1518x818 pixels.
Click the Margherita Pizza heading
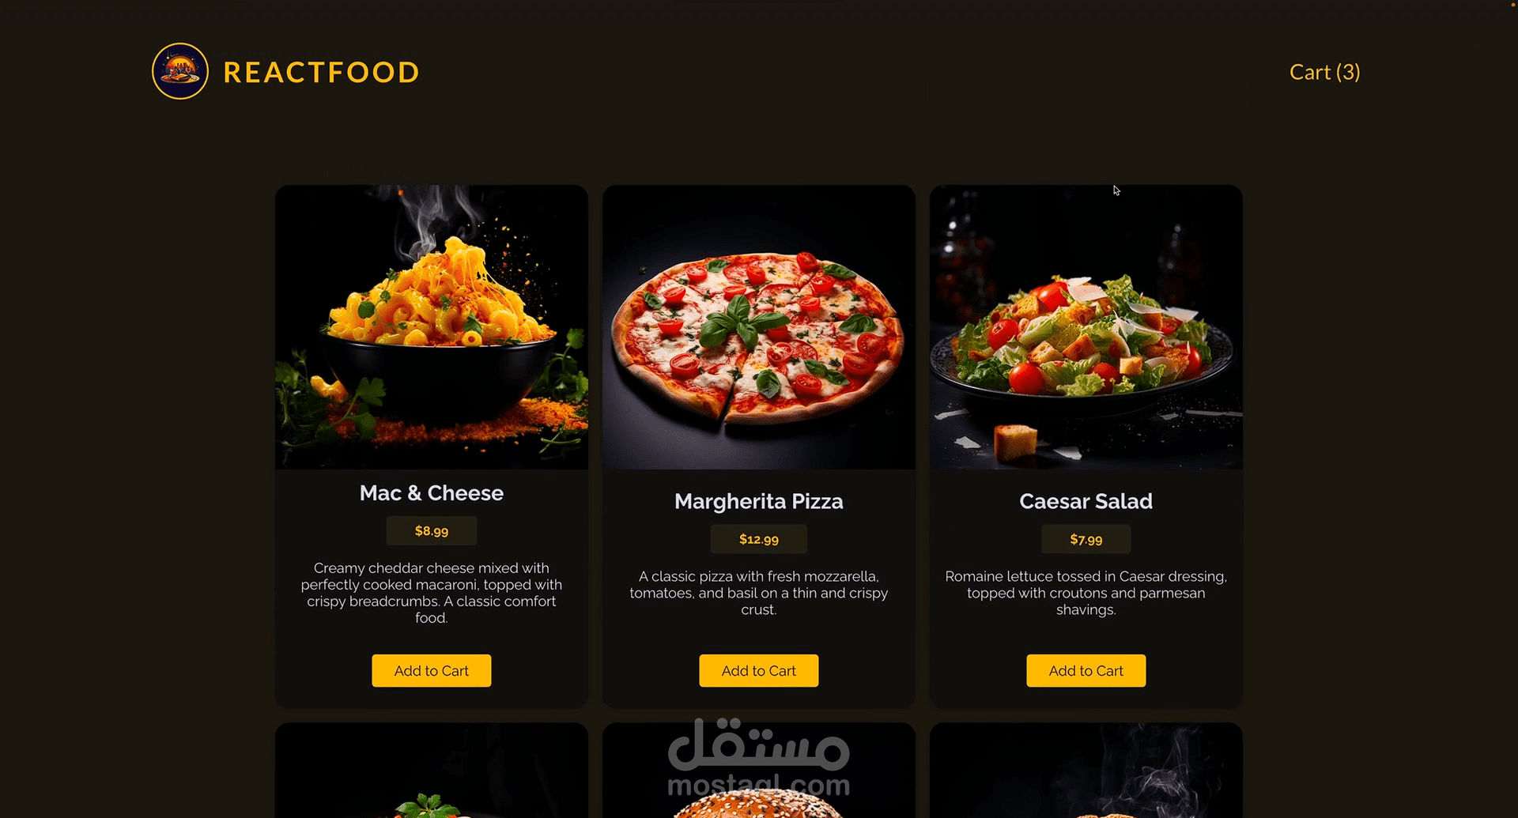759,501
